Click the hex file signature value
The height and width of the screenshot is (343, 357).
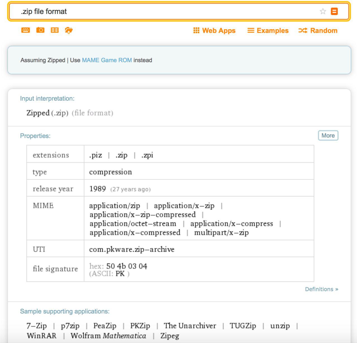(126, 266)
